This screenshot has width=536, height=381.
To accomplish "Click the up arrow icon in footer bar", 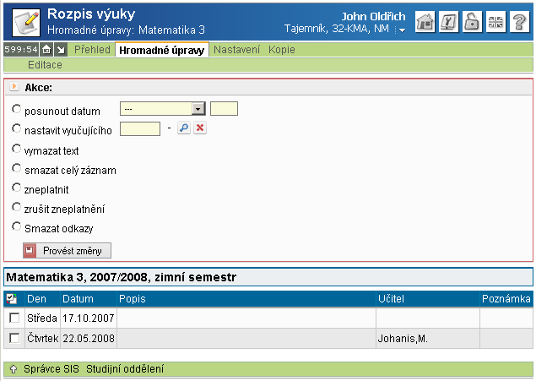I will tap(14, 369).
